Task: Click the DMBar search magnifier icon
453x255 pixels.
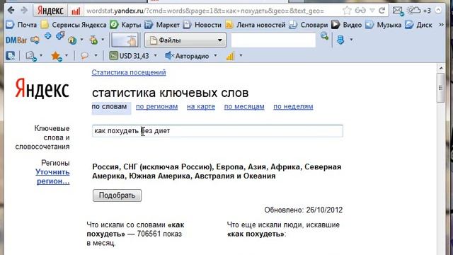Action: 324,36
